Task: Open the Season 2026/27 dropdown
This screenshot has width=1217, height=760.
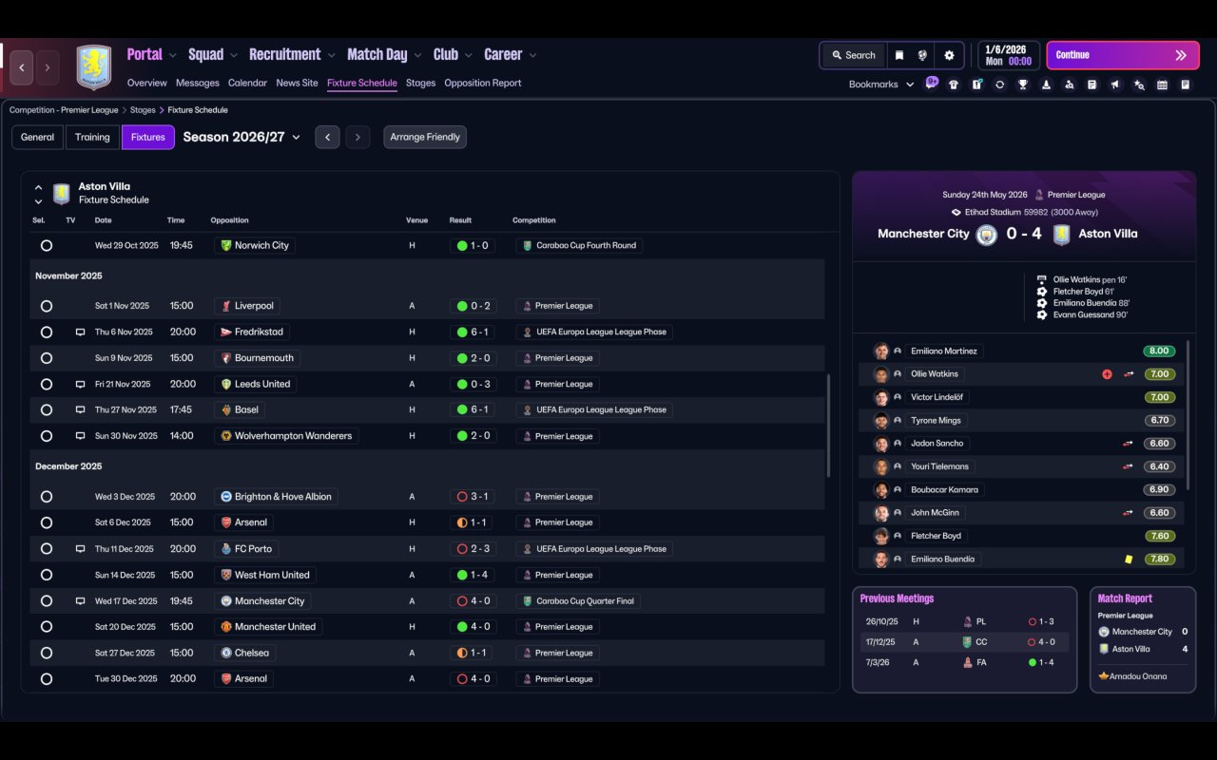Action: (x=241, y=137)
